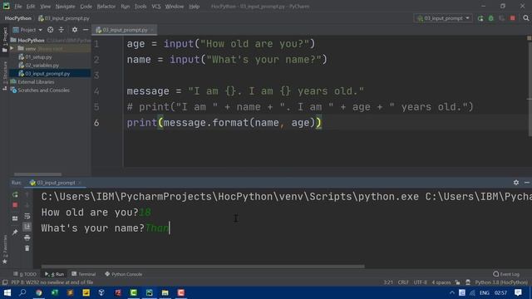The image size is (532, 299).
Task: Click line 6 number in gutter
Action: pyautogui.click(x=96, y=123)
